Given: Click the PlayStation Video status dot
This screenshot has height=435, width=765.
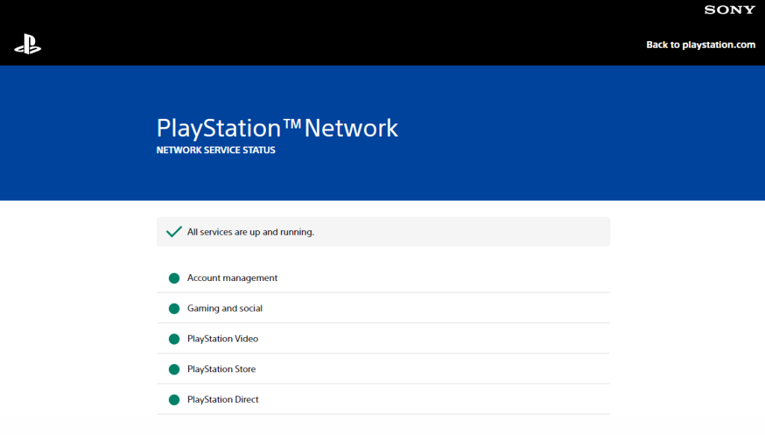Looking at the screenshot, I should 174,339.
